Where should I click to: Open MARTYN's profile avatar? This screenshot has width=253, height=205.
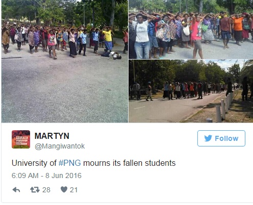tap(21, 139)
